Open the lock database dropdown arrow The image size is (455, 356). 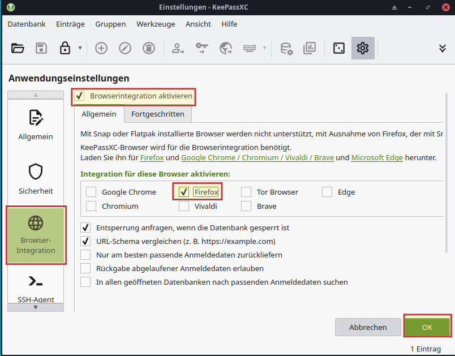click(x=80, y=48)
